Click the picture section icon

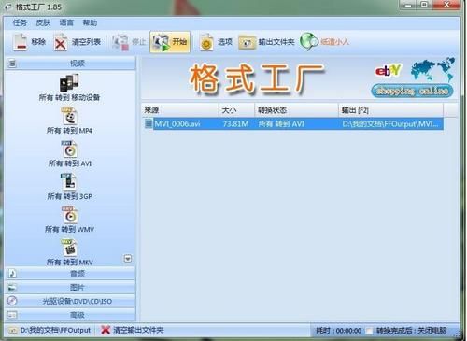(12, 288)
